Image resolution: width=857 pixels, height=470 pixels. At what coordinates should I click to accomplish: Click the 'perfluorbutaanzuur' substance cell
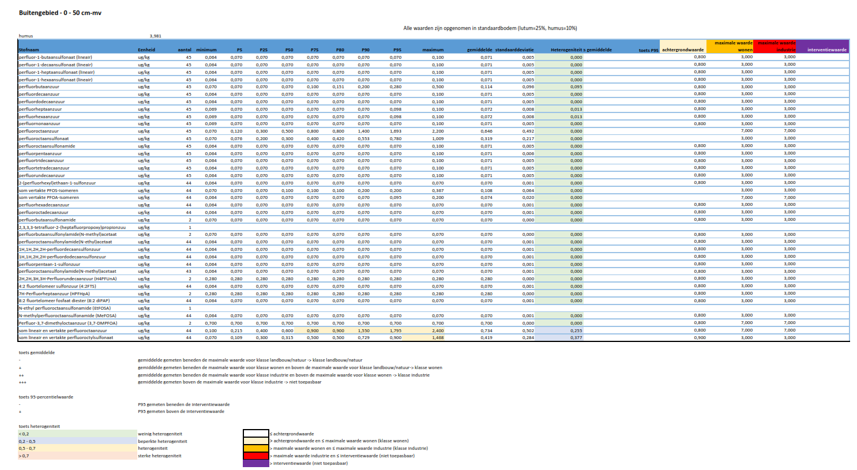coord(39,87)
